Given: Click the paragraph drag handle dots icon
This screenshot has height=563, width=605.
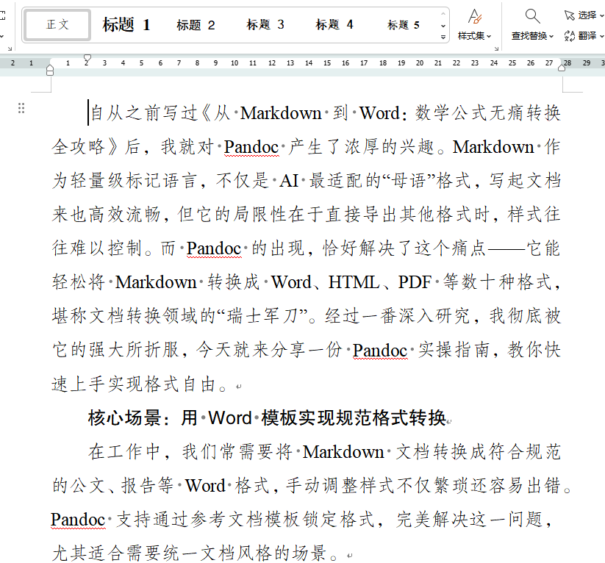Looking at the screenshot, I should pos(21,108).
